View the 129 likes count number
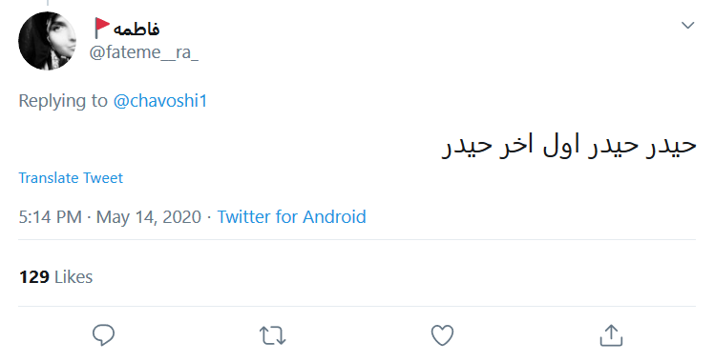Viewport: 714px width, 363px height. 34,276
